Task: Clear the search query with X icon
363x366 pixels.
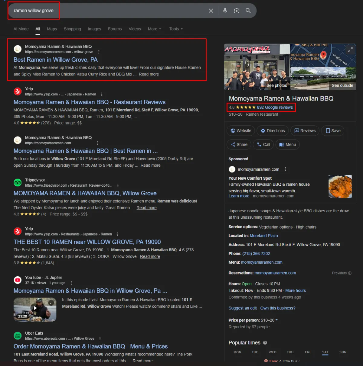Action: pos(211,11)
